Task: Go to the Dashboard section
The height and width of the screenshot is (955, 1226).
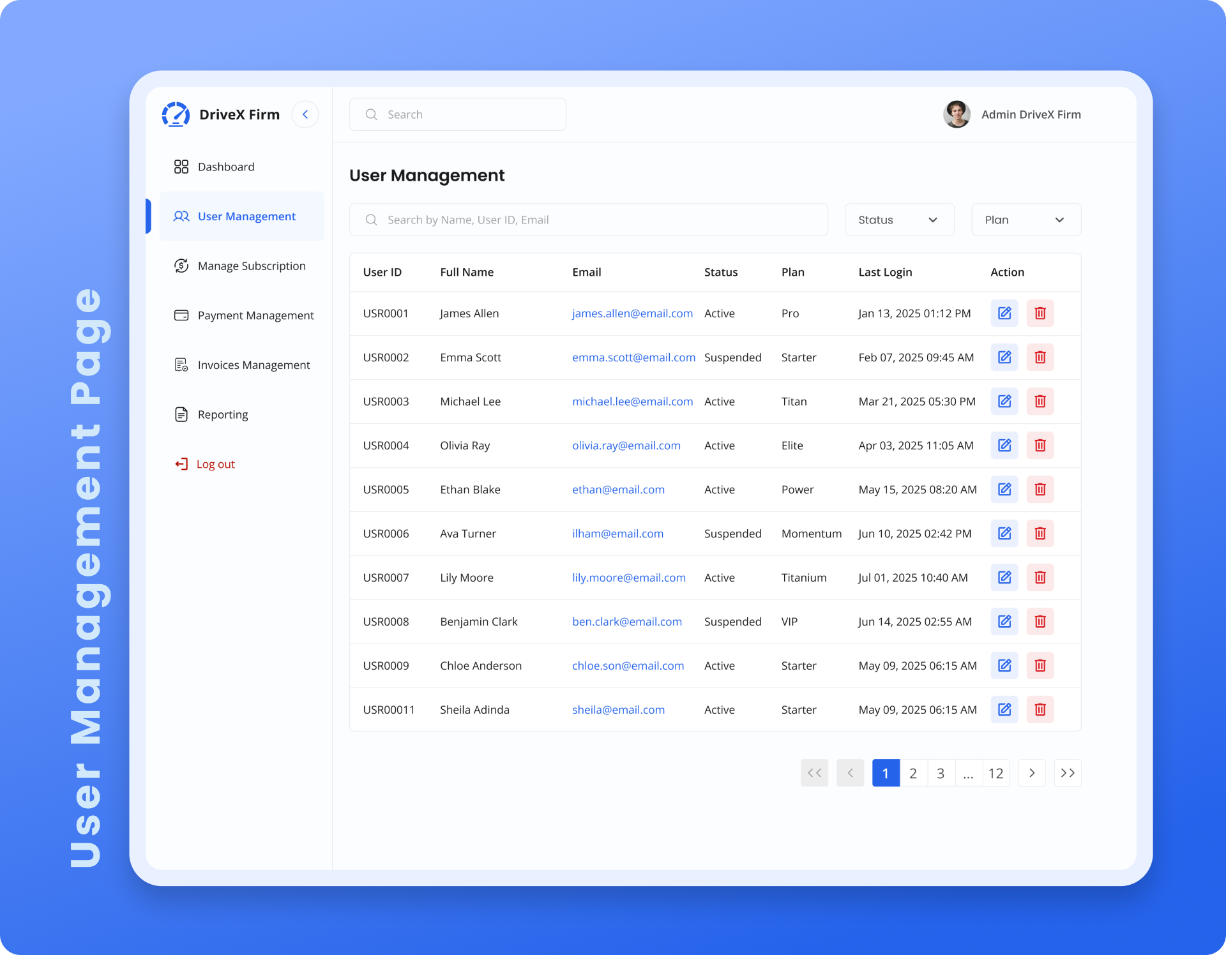Action: [225, 166]
